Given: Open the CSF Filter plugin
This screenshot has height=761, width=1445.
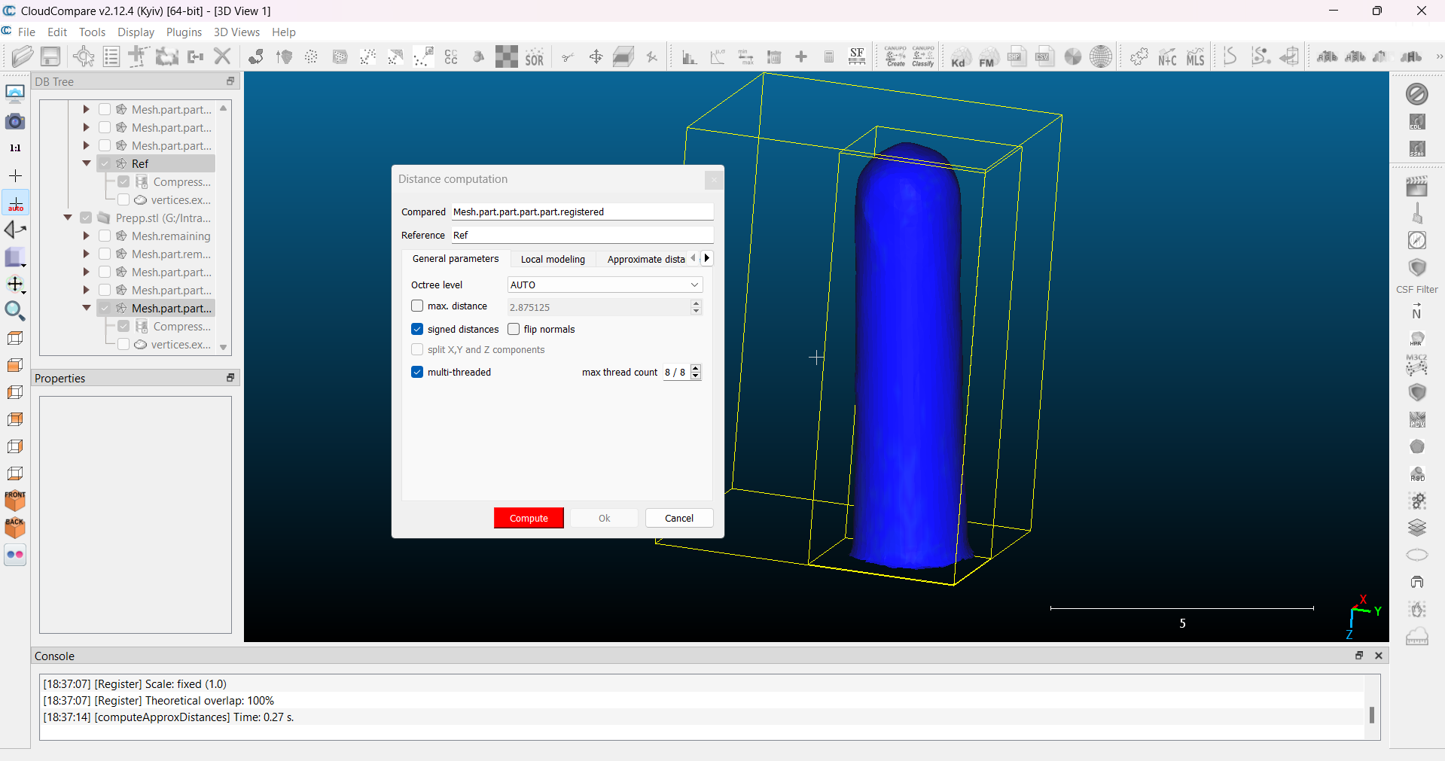Looking at the screenshot, I should (x=1416, y=269).
